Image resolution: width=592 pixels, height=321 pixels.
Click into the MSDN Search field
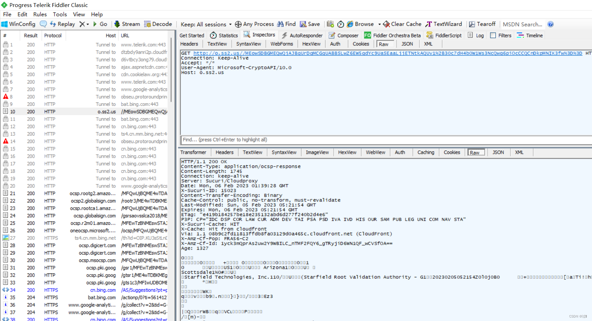click(x=522, y=24)
